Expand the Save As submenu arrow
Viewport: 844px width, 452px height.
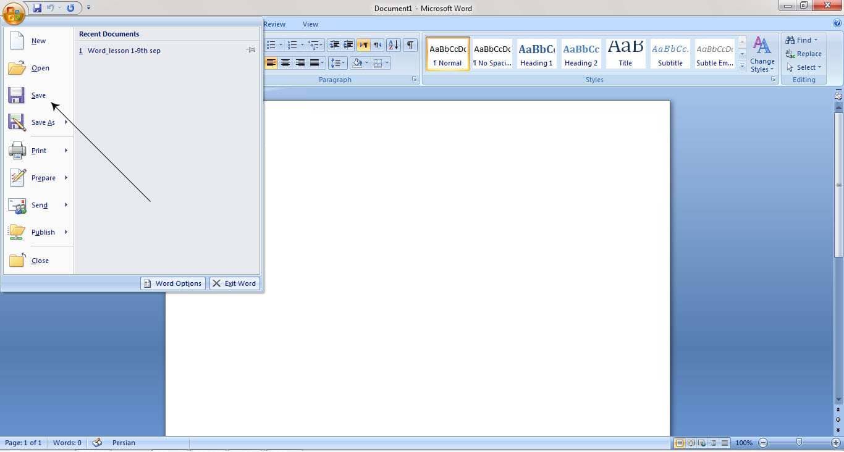[66, 122]
